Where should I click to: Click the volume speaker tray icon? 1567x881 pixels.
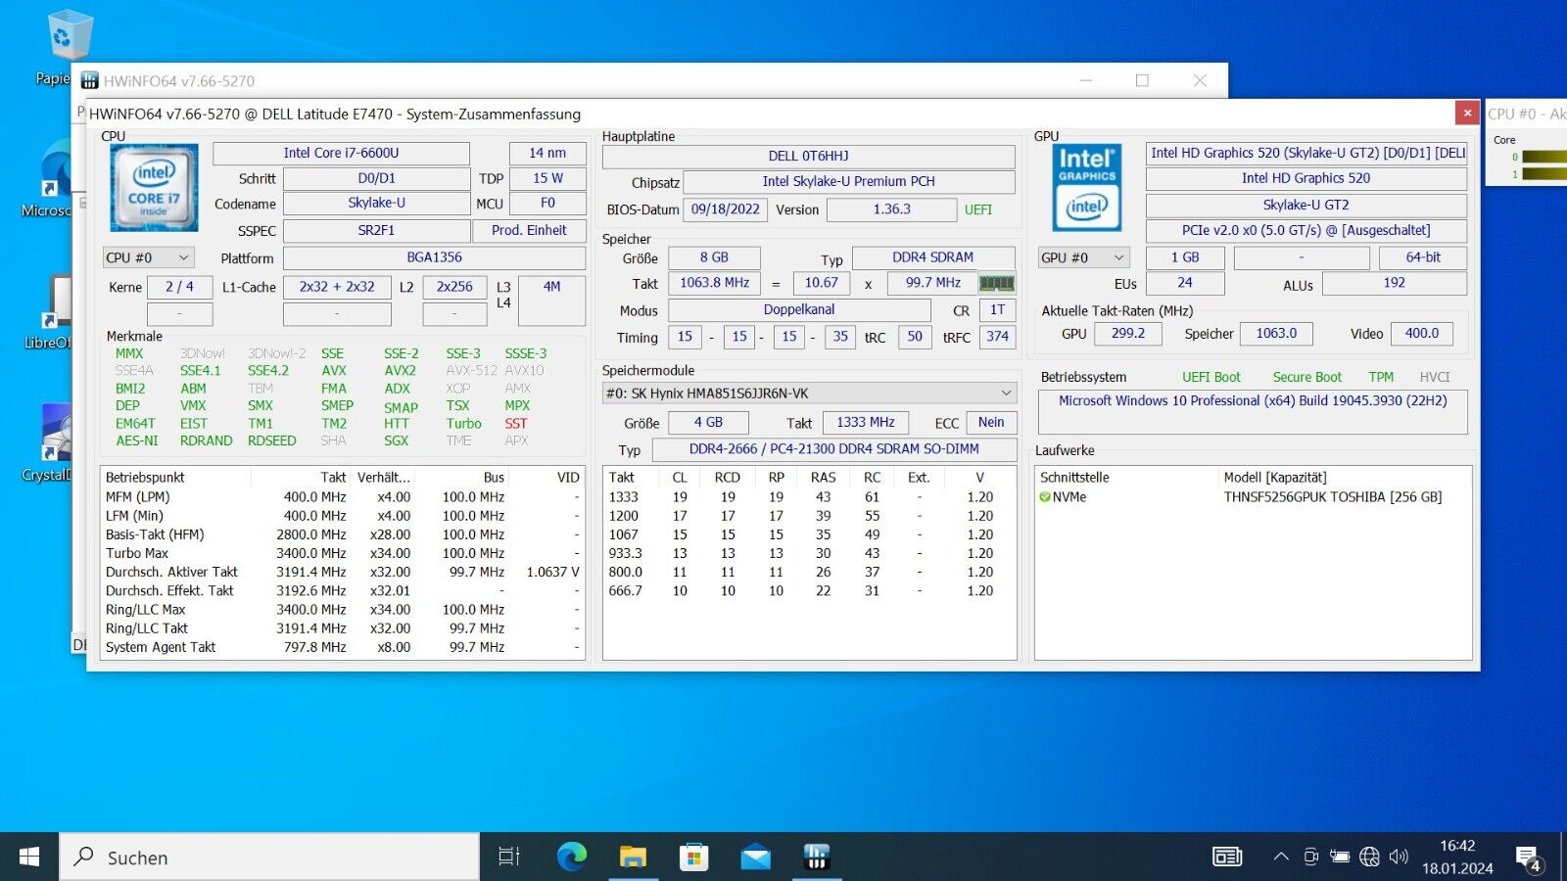click(1399, 857)
